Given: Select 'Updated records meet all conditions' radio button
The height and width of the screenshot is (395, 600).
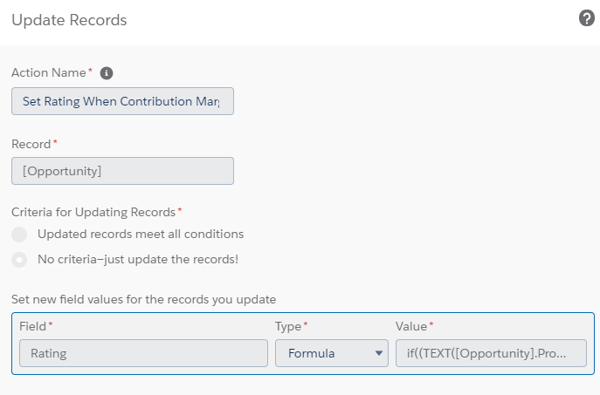Looking at the screenshot, I should 19,235.
